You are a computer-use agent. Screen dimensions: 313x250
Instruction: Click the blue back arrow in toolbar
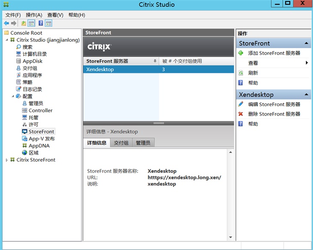pyautogui.click(x=6, y=23)
